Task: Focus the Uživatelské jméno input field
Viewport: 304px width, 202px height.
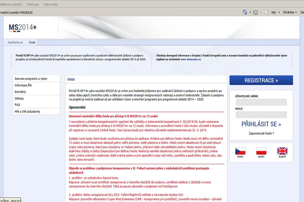Action: (261, 102)
